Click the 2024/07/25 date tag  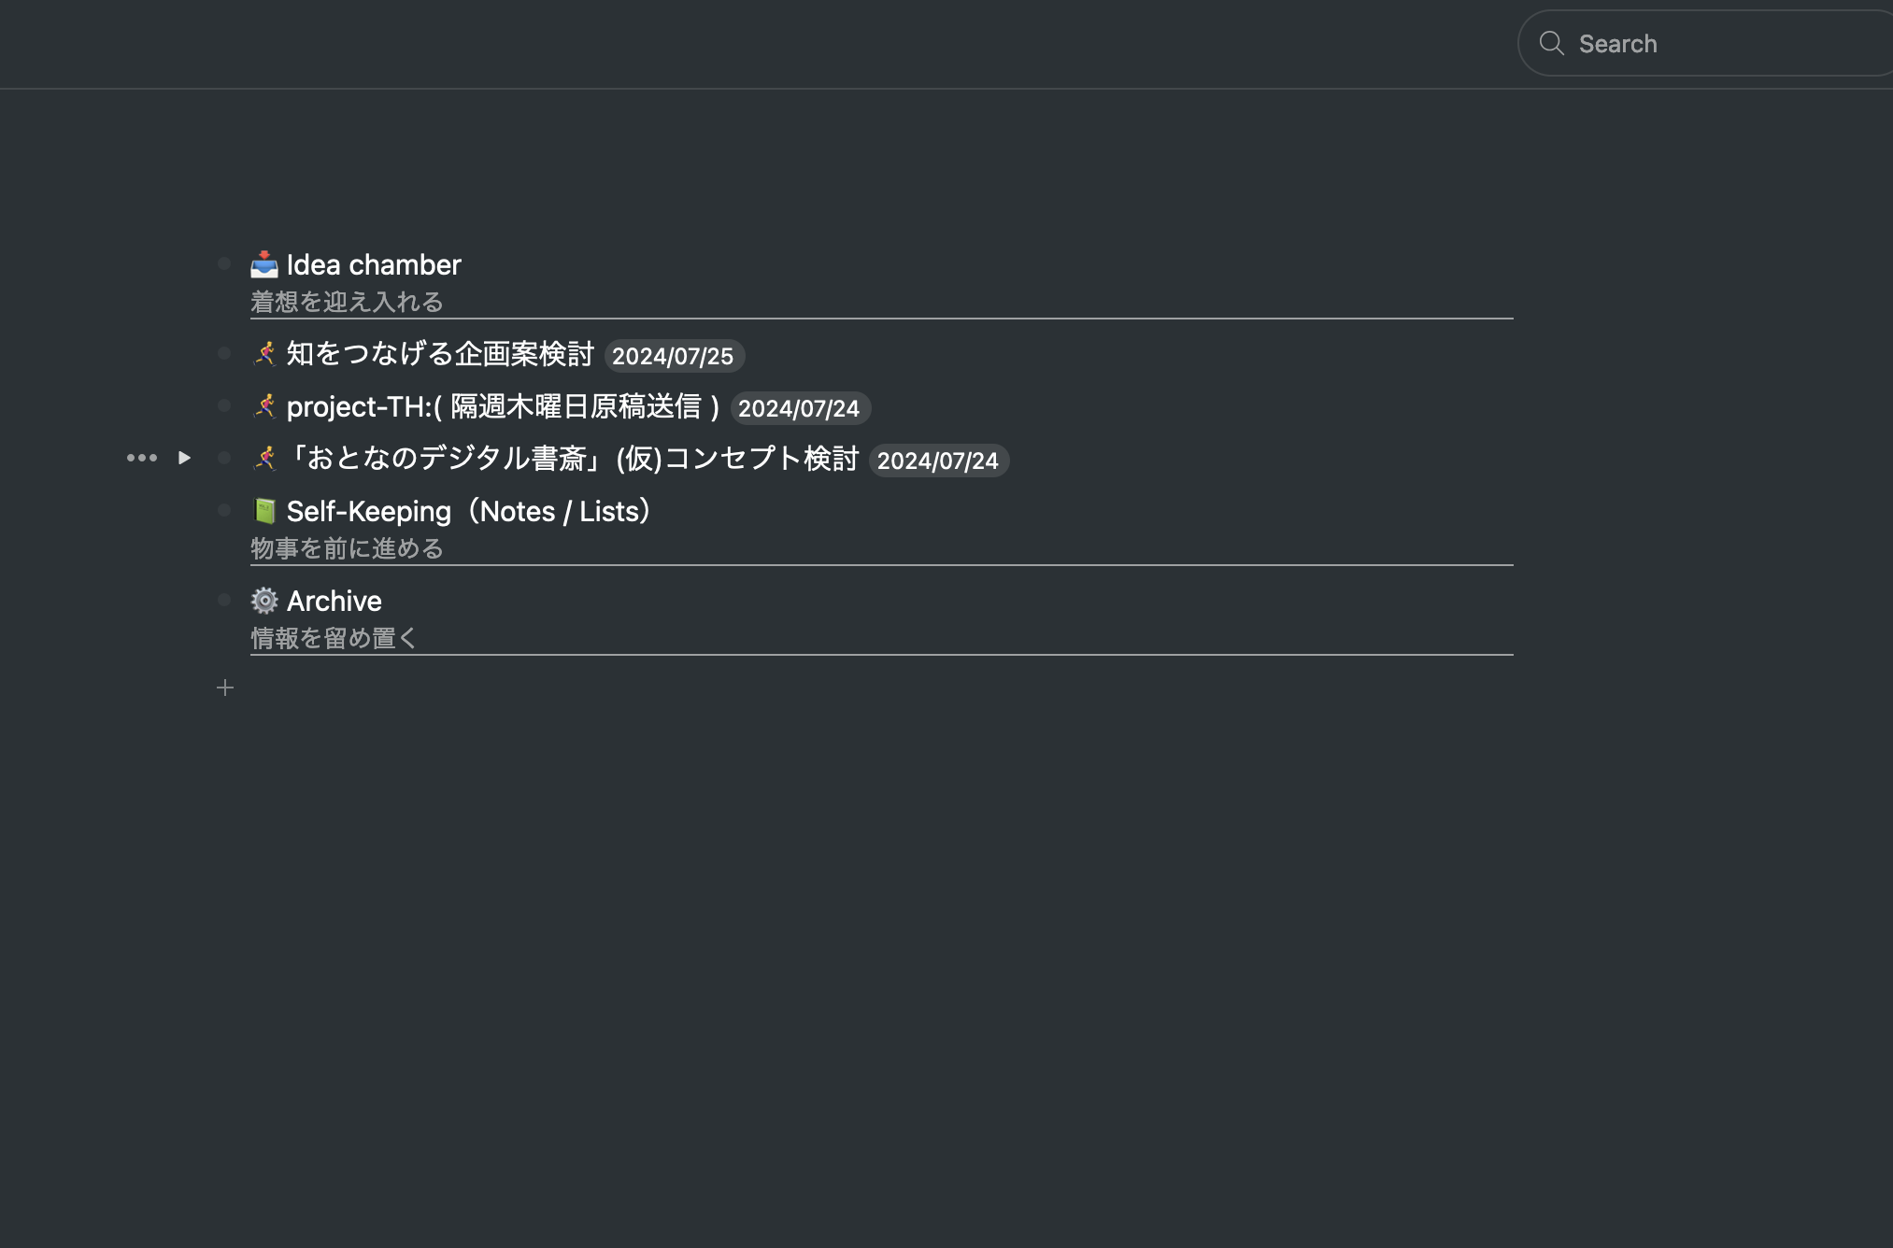pos(675,356)
